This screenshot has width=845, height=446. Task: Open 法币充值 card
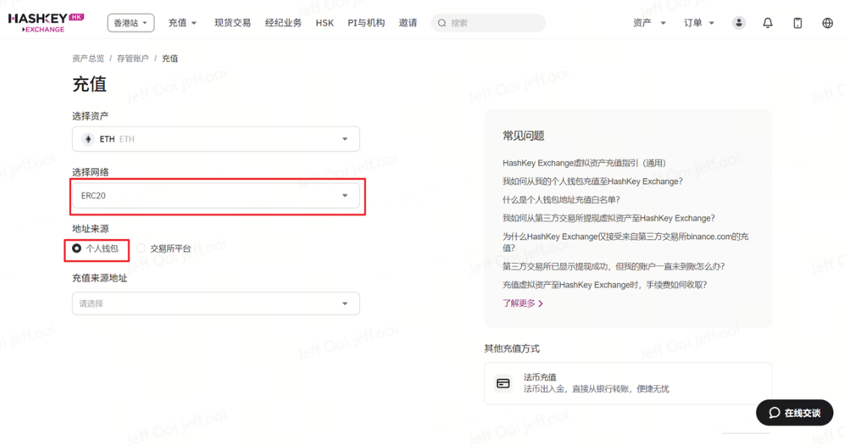pyautogui.click(x=628, y=383)
